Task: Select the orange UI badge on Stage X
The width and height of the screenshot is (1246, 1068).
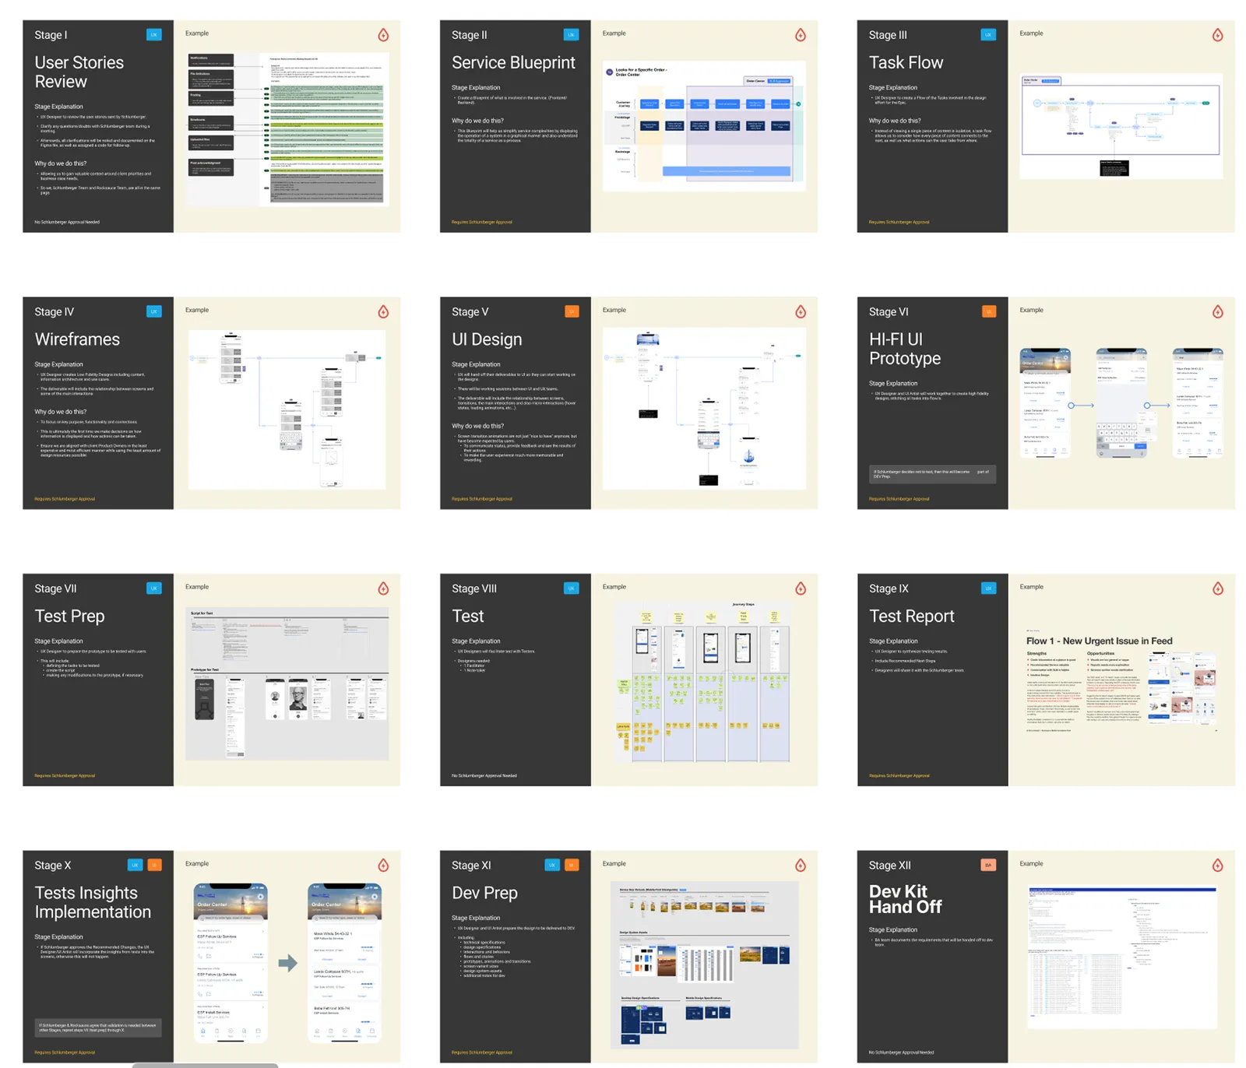Action: tap(154, 865)
